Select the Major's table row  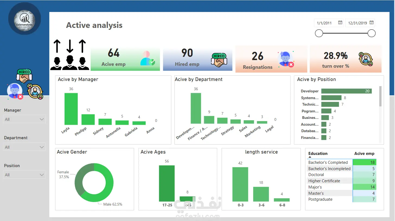342,187
